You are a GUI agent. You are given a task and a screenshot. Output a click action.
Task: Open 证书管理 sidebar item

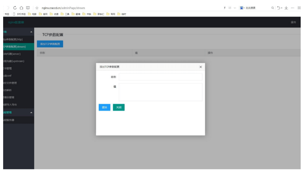[18, 68]
